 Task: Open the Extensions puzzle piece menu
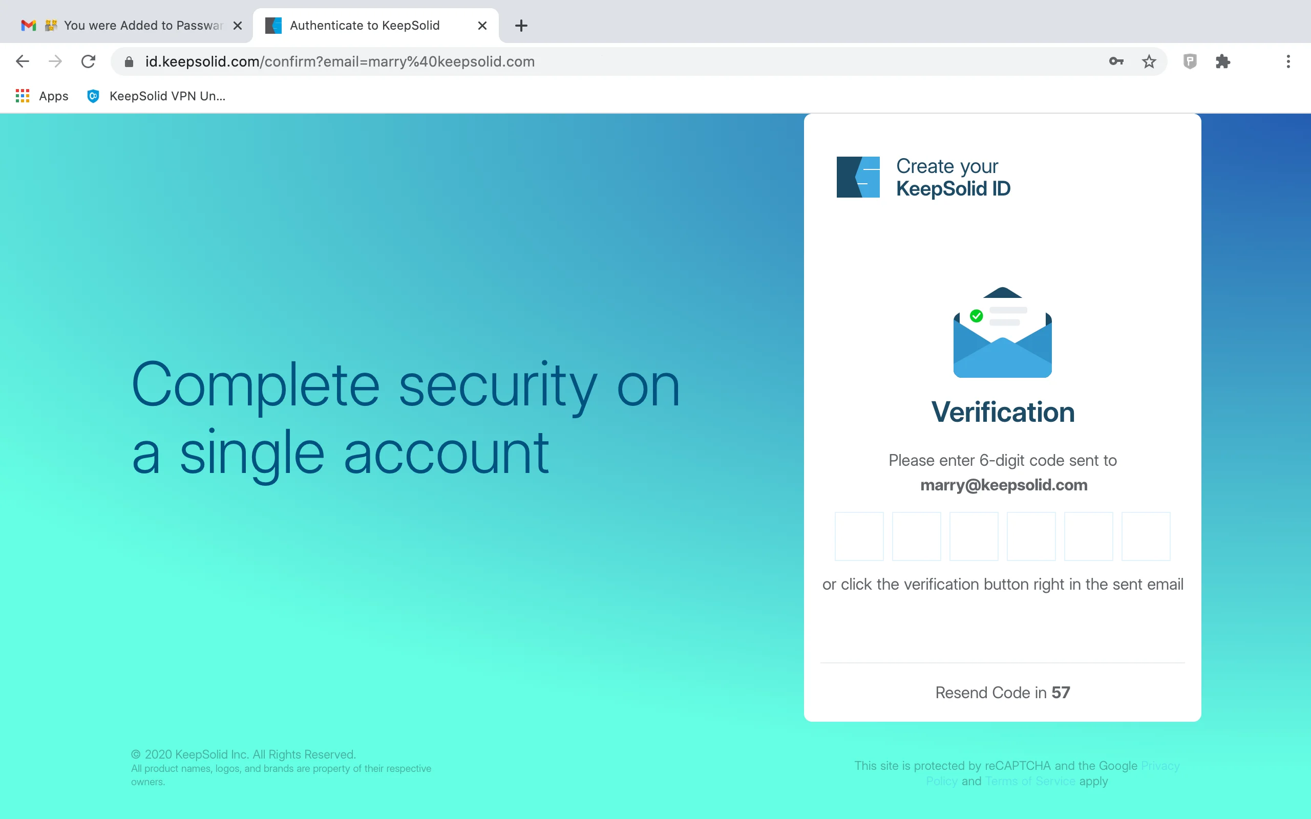pyautogui.click(x=1223, y=61)
